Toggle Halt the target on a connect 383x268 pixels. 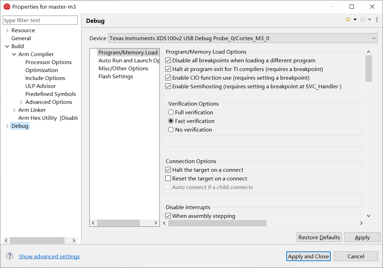point(168,170)
